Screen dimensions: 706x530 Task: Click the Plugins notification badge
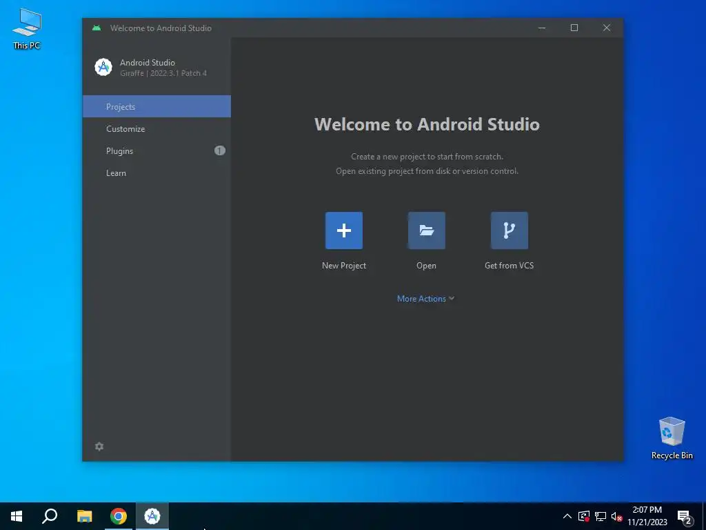(220, 150)
